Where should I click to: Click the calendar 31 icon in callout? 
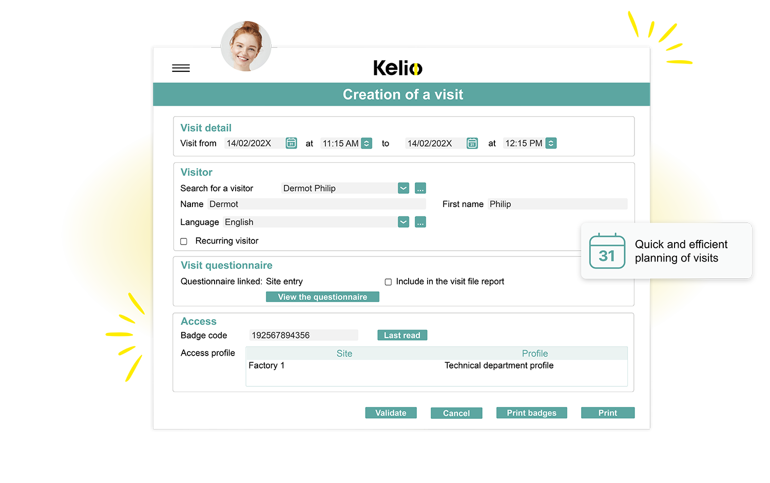pos(607,251)
